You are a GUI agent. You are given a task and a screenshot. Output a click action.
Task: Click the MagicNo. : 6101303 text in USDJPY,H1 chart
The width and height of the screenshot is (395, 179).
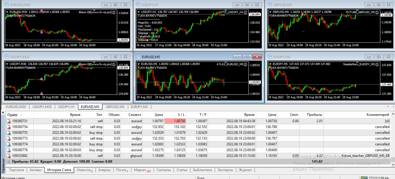tap(150, 23)
